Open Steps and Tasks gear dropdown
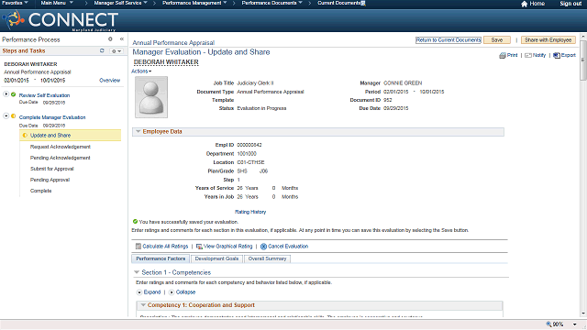This screenshot has height=330, width=587. coord(116,51)
